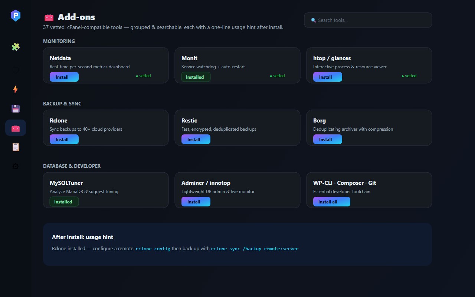Click the hexagon P logo
The image size is (475, 297).
click(x=16, y=16)
